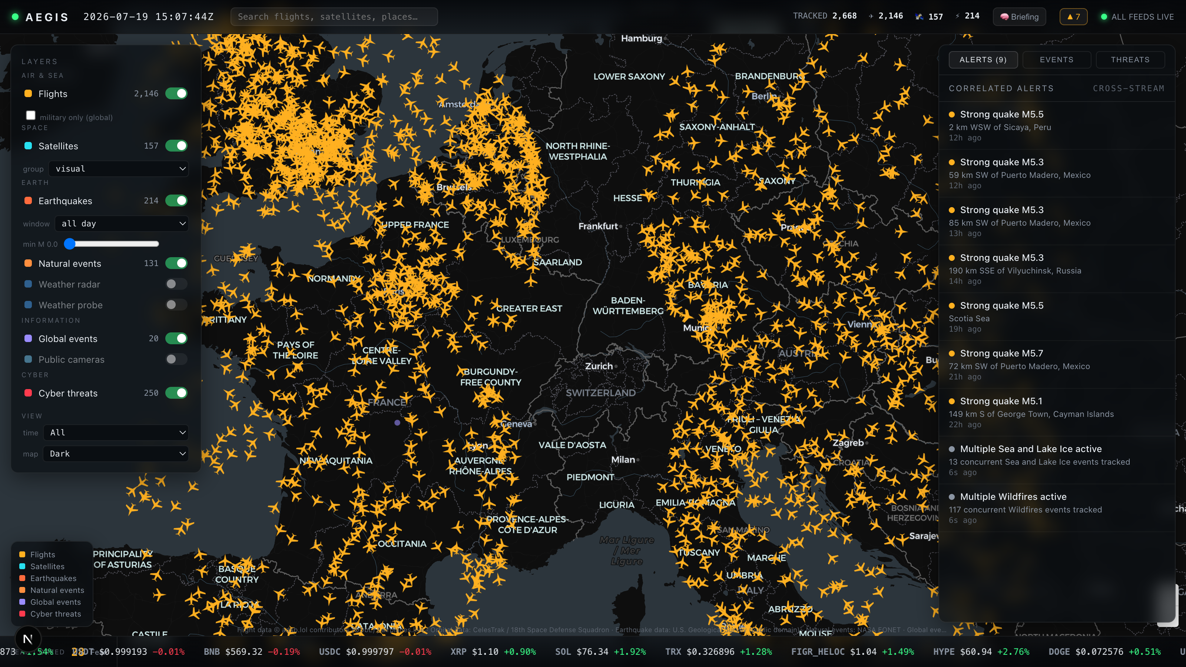The width and height of the screenshot is (1186, 667).
Task: Turn off the Earthquakes layer toggle
Action: click(x=176, y=200)
